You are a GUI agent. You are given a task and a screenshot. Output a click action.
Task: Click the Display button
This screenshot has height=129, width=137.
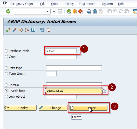pos(20,108)
